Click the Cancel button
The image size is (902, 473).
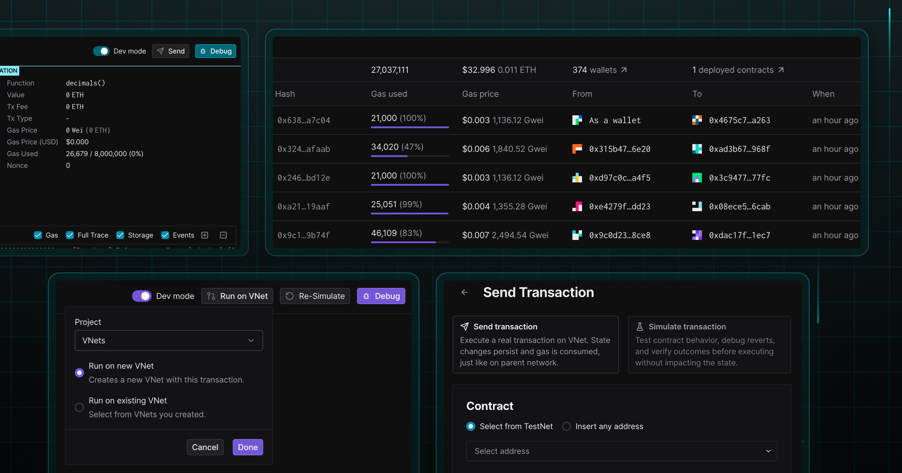[x=205, y=447]
